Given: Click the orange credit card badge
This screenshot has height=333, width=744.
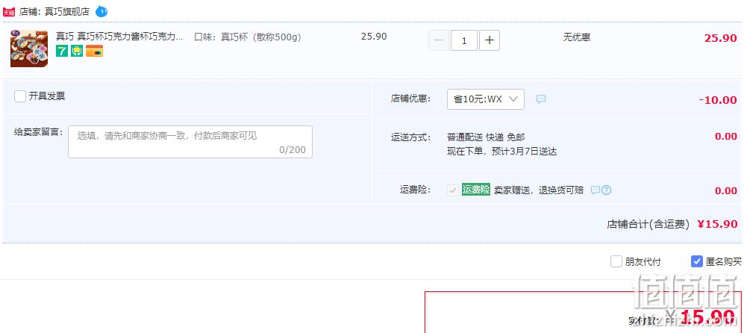Looking at the screenshot, I should coord(95,51).
